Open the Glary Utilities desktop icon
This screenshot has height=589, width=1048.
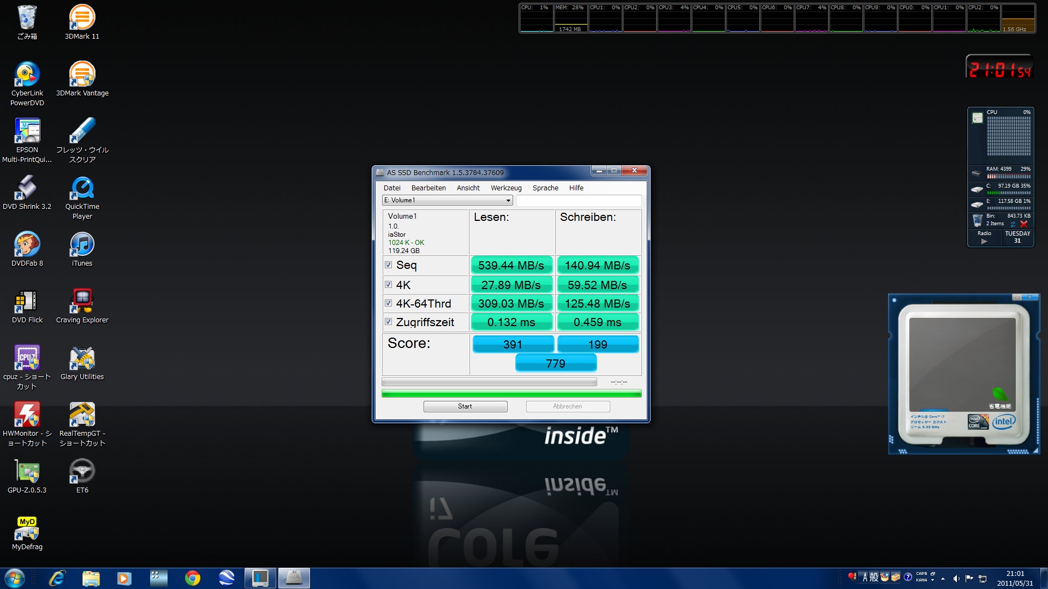coord(82,358)
